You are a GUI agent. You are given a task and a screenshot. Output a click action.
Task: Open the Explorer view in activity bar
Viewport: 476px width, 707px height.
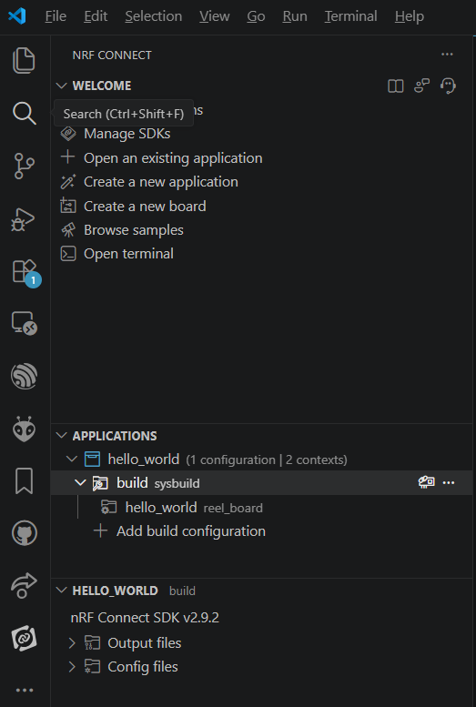[24, 60]
